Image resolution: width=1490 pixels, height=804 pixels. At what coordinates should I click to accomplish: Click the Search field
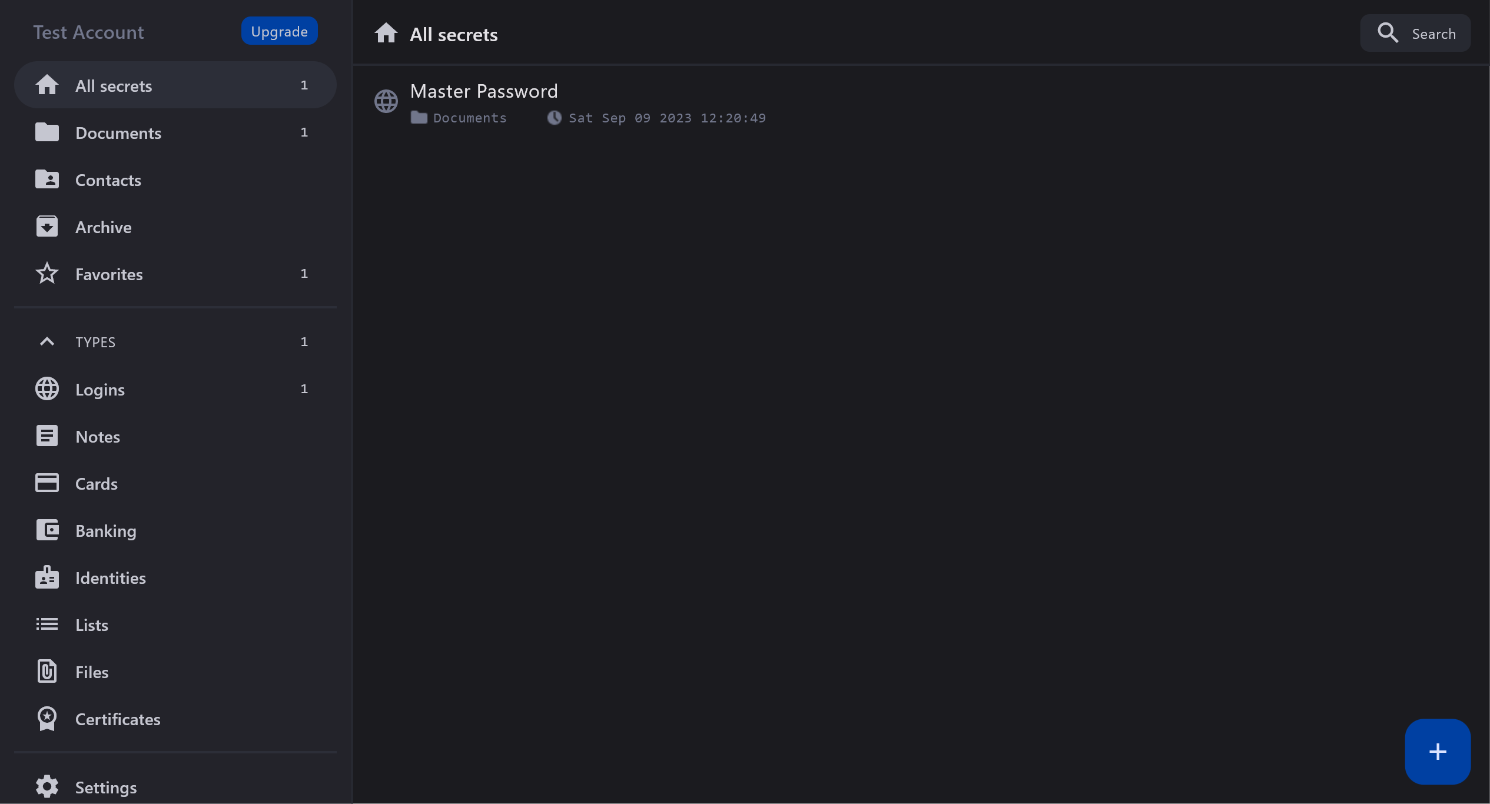pos(1415,34)
